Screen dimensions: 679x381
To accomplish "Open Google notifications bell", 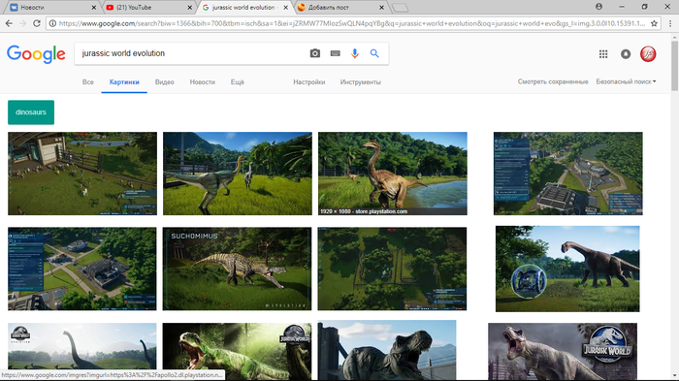I will pos(626,54).
